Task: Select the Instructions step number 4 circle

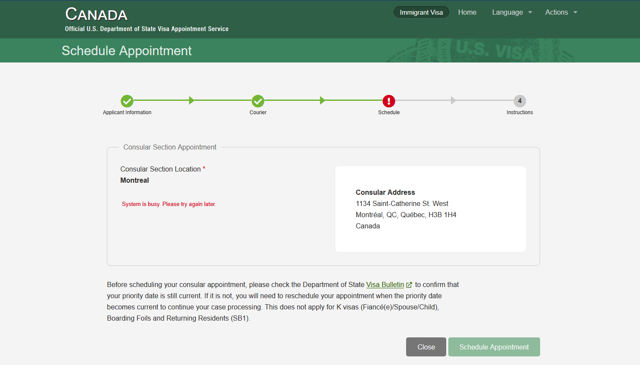Action: [520, 101]
